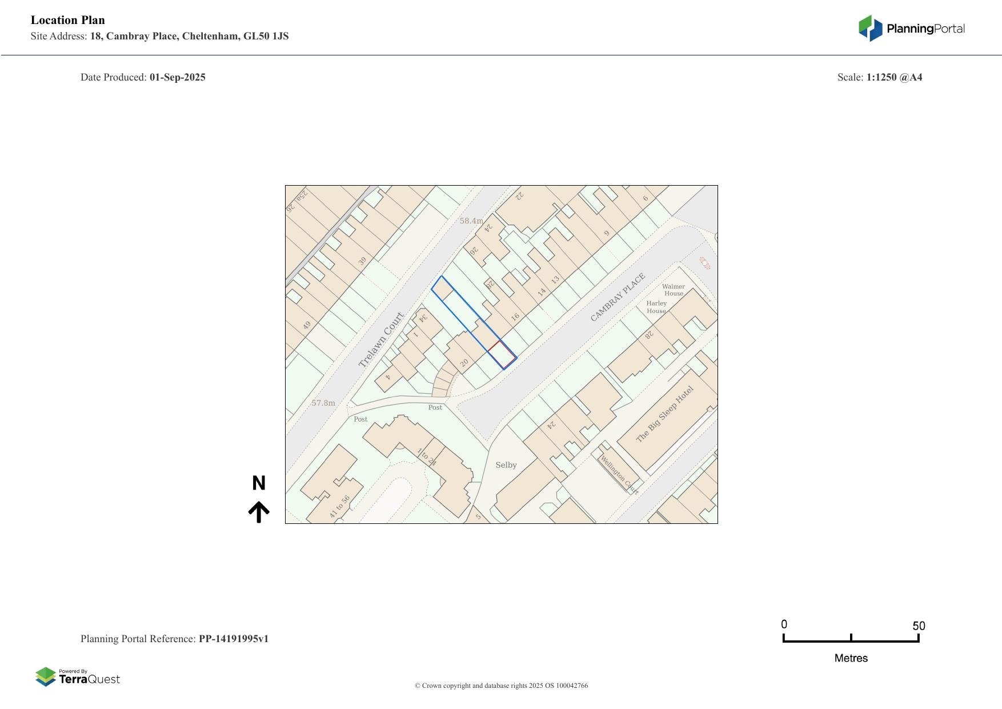The height and width of the screenshot is (709, 1002).
Task: Click the Scale 1:1250 @A4 text
Action: tap(879, 77)
